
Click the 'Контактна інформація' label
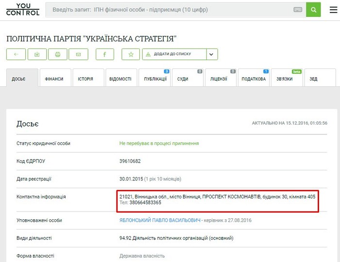click(41, 196)
